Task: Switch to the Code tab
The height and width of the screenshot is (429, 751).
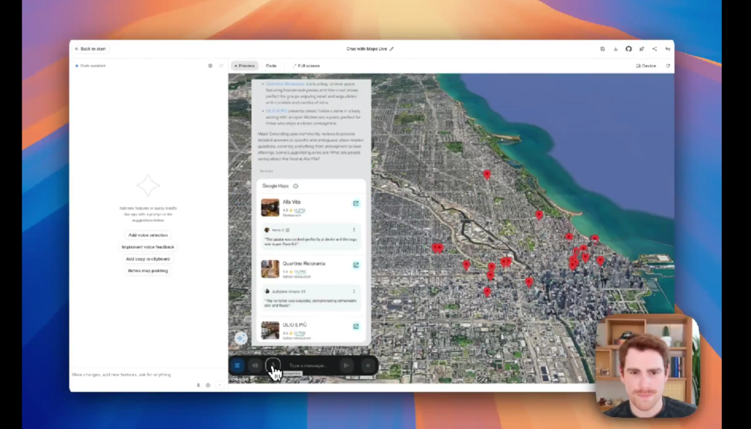Action: [x=271, y=66]
